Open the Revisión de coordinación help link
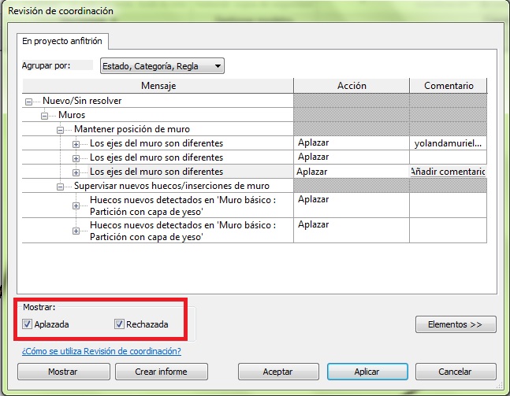Viewport: 510px width, 396px height. click(x=101, y=351)
